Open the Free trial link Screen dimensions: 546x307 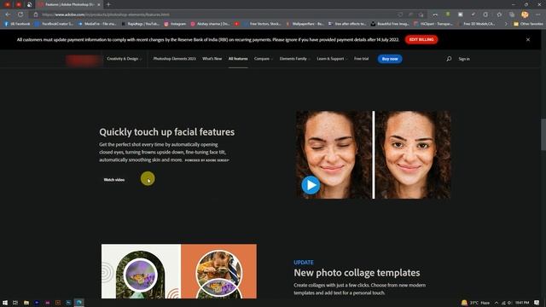click(361, 59)
